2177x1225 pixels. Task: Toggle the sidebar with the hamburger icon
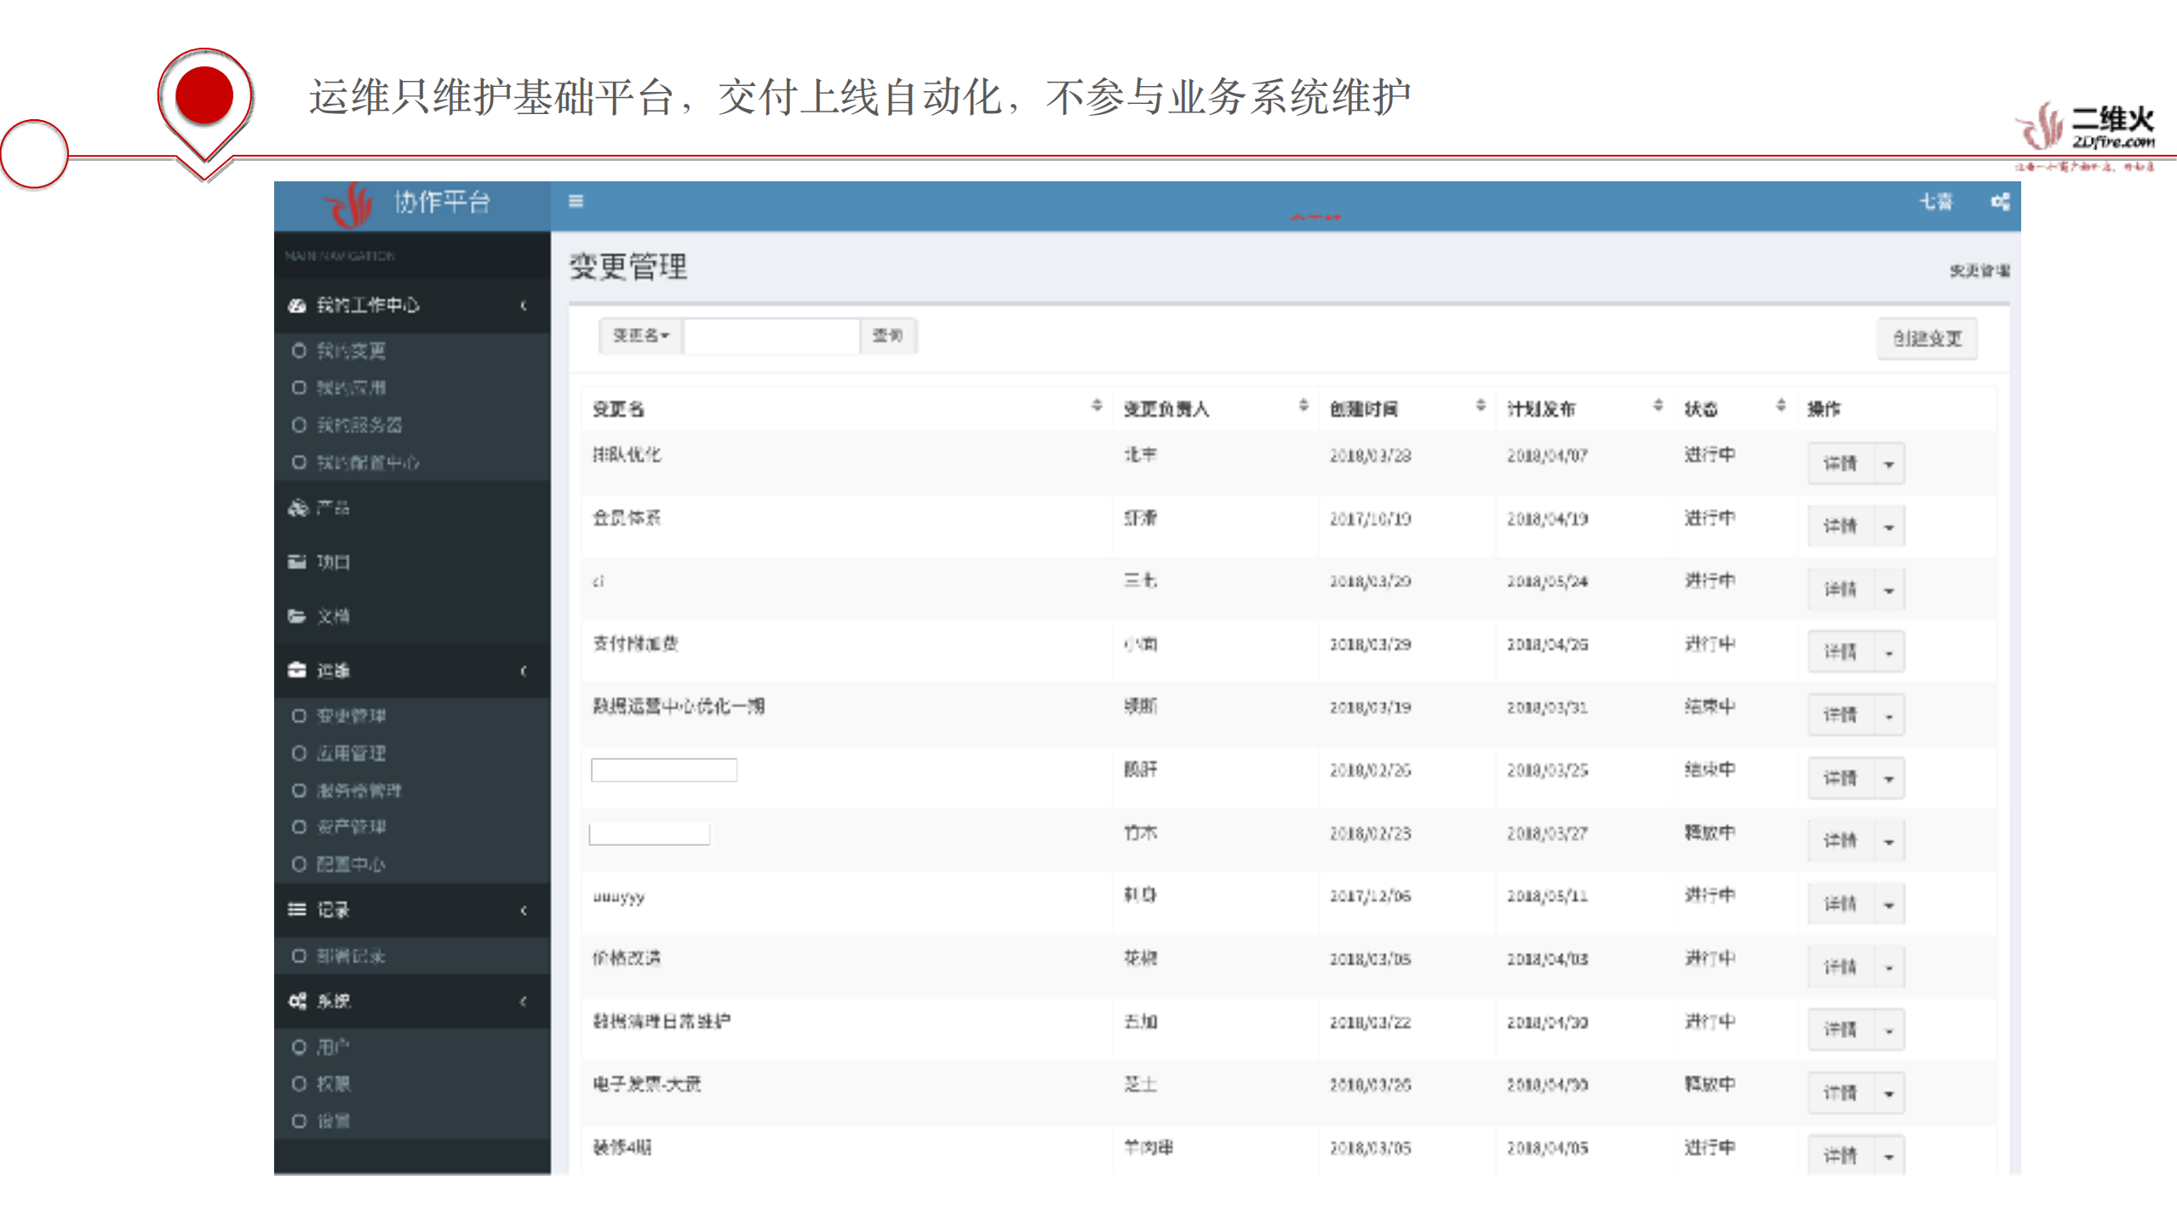click(576, 202)
